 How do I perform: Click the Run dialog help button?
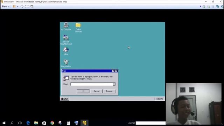[113, 71]
